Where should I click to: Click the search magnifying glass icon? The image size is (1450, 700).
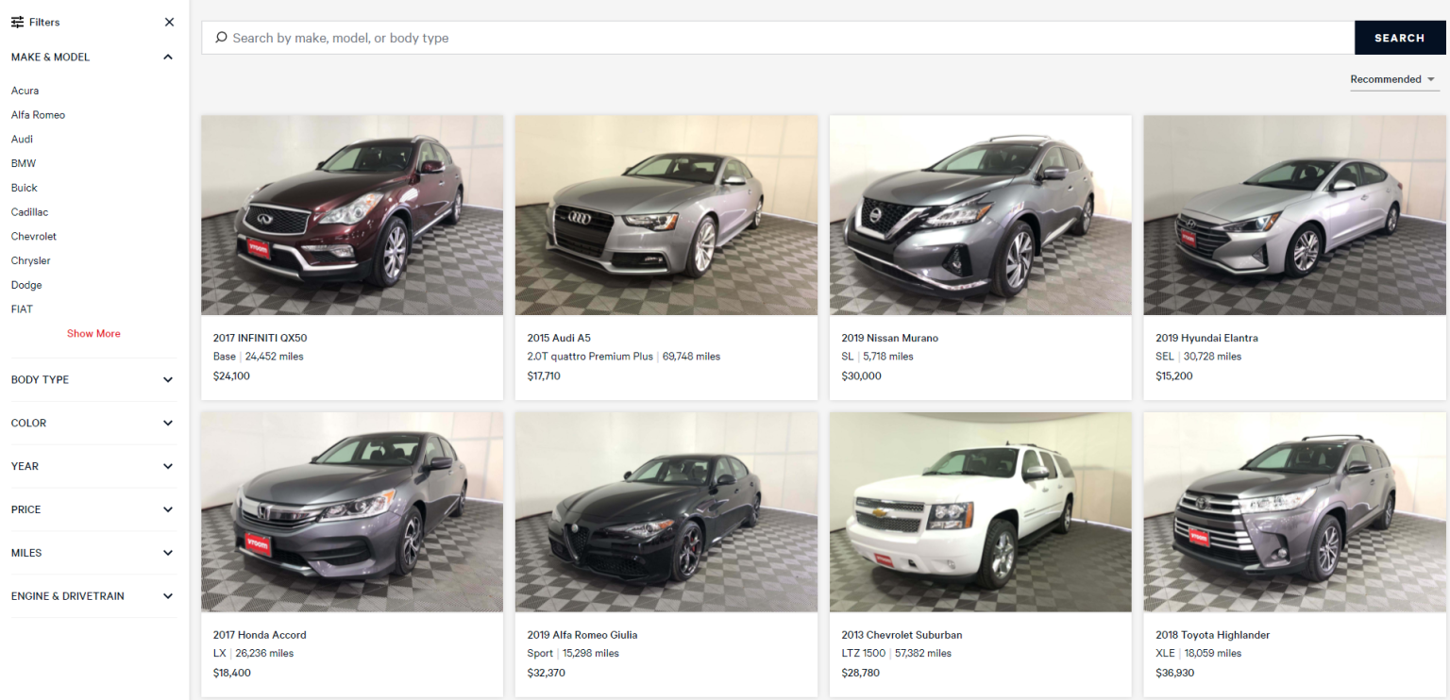tap(220, 38)
